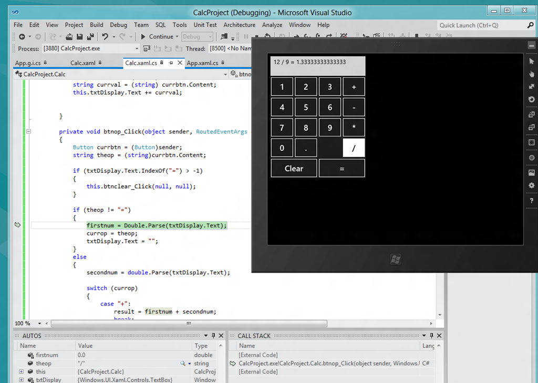538x383 pixels.
Task: Undo the last action
Action: tap(105, 36)
